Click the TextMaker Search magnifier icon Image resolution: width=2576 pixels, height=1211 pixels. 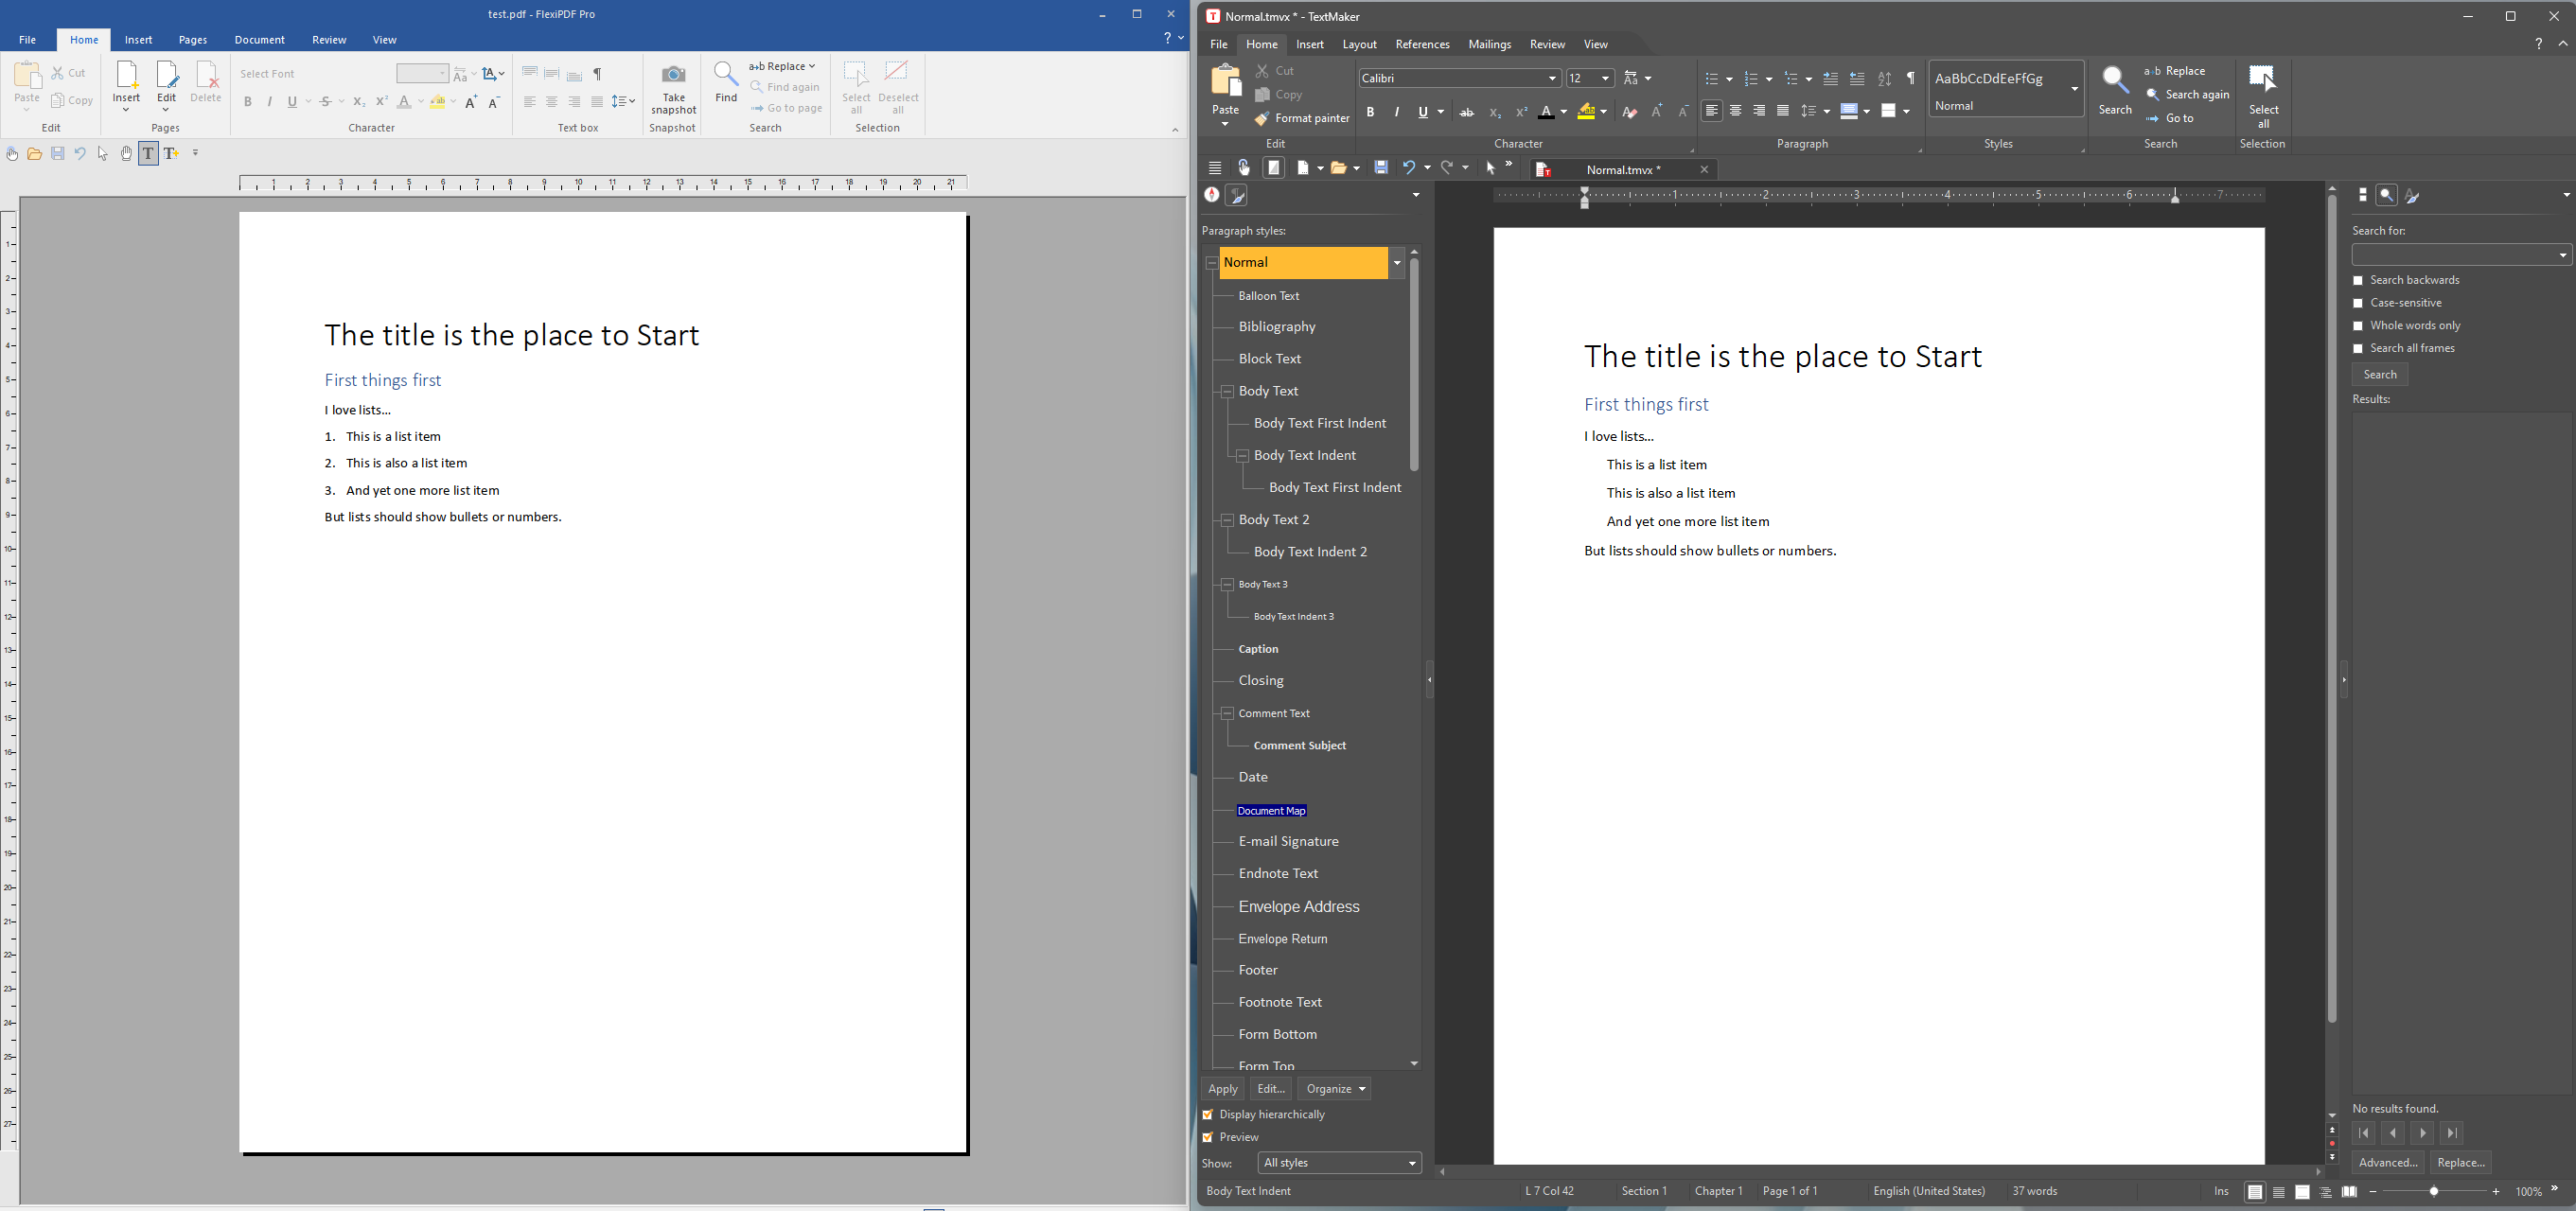2115,81
